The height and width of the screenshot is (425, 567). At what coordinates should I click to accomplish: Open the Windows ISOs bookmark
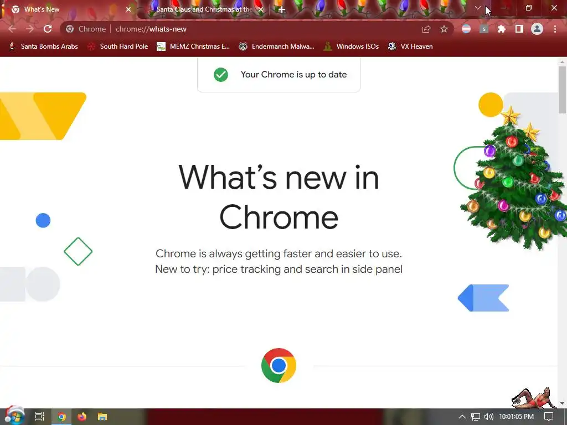click(x=351, y=46)
